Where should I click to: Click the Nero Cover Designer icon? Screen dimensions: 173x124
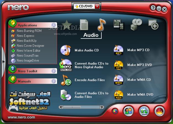(x=13, y=46)
